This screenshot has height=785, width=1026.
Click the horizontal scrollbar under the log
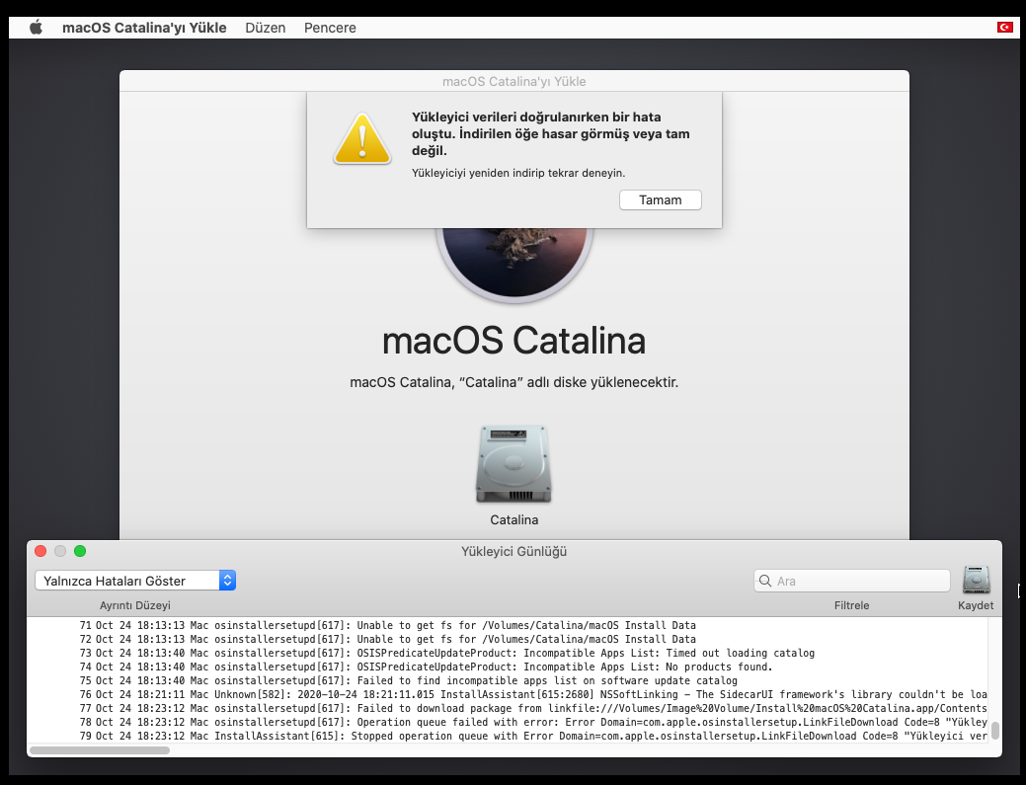pos(99,750)
